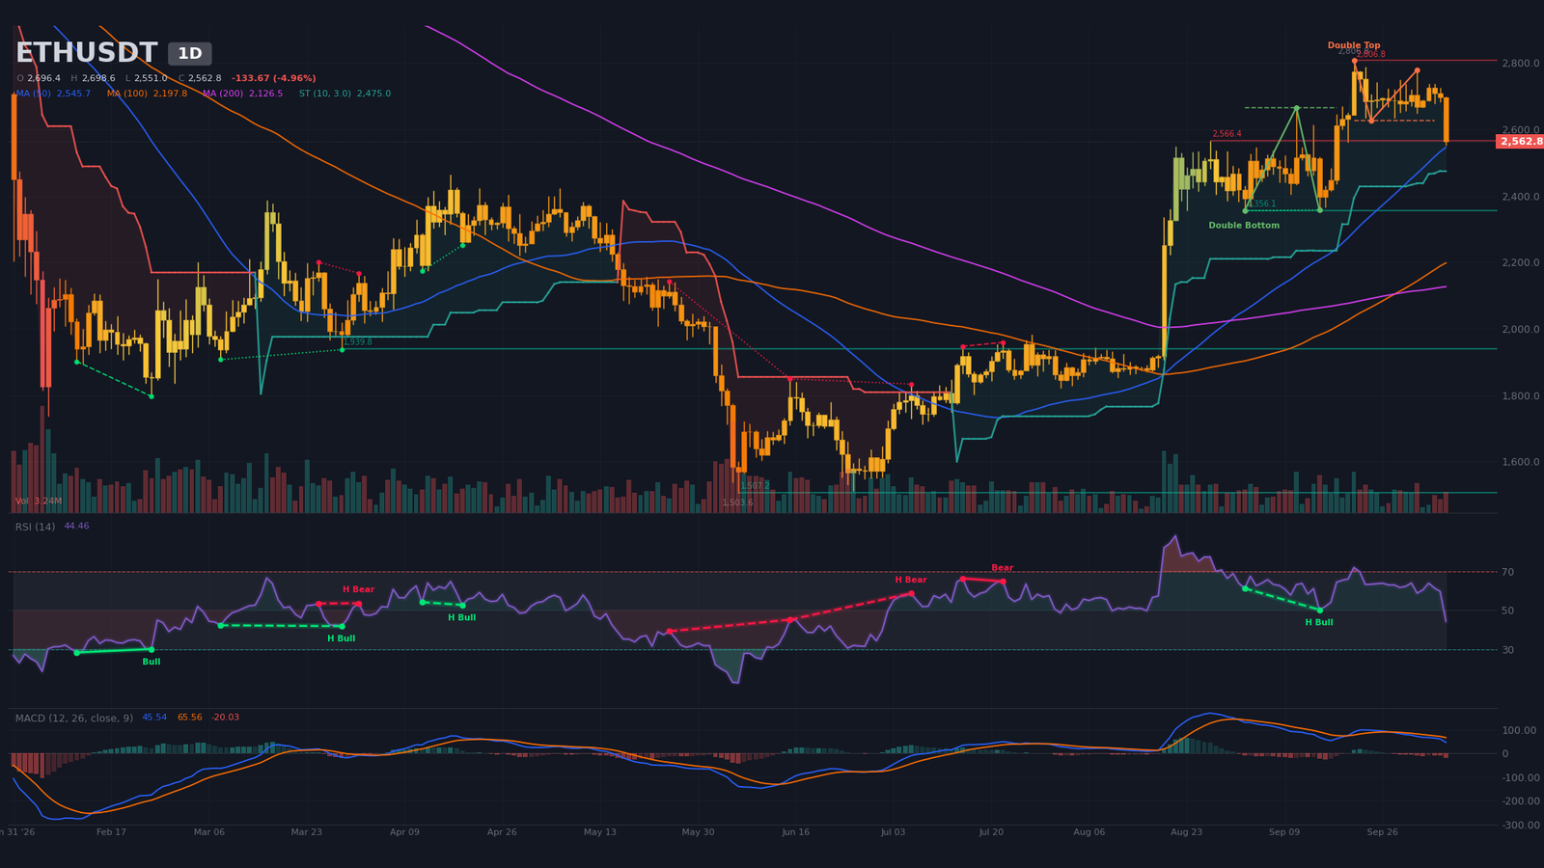Click the RSI value 44.46
The height and width of the screenshot is (868, 1544).
(76, 527)
